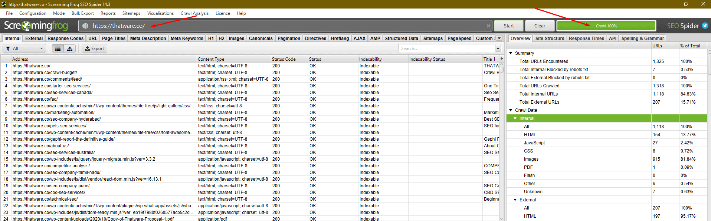Clear the URL field with the x icon
Viewport: 711px width, 221px height.
pyautogui.click(x=488, y=26)
